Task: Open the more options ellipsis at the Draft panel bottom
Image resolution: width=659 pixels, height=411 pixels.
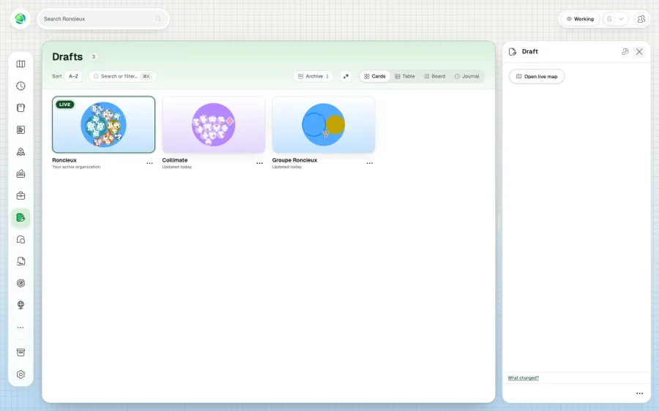Action: [640, 393]
